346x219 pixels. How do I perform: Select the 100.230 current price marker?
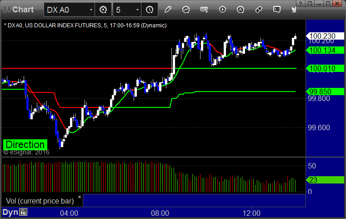pos(325,36)
